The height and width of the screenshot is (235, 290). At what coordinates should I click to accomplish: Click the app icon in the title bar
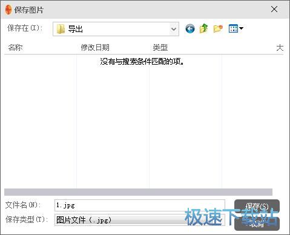tap(8, 10)
